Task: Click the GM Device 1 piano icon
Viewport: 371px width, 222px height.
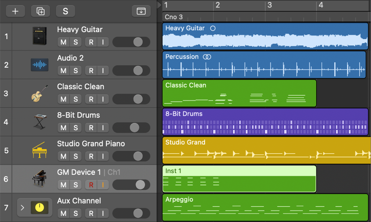Action: point(39,178)
